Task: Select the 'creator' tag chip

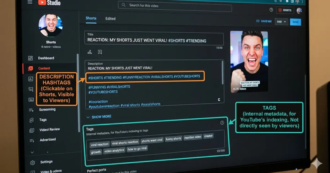Action: pyautogui.click(x=208, y=136)
